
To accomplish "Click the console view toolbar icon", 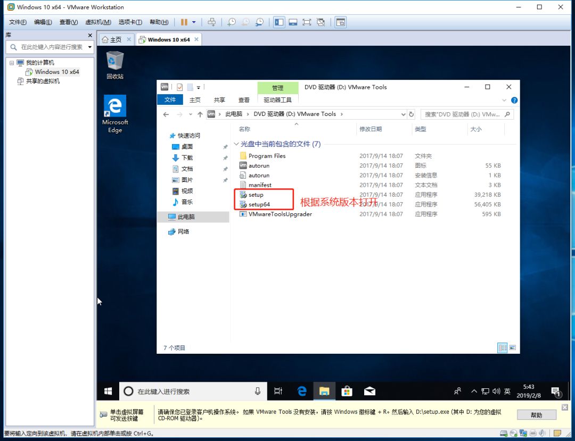I will pos(341,22).
